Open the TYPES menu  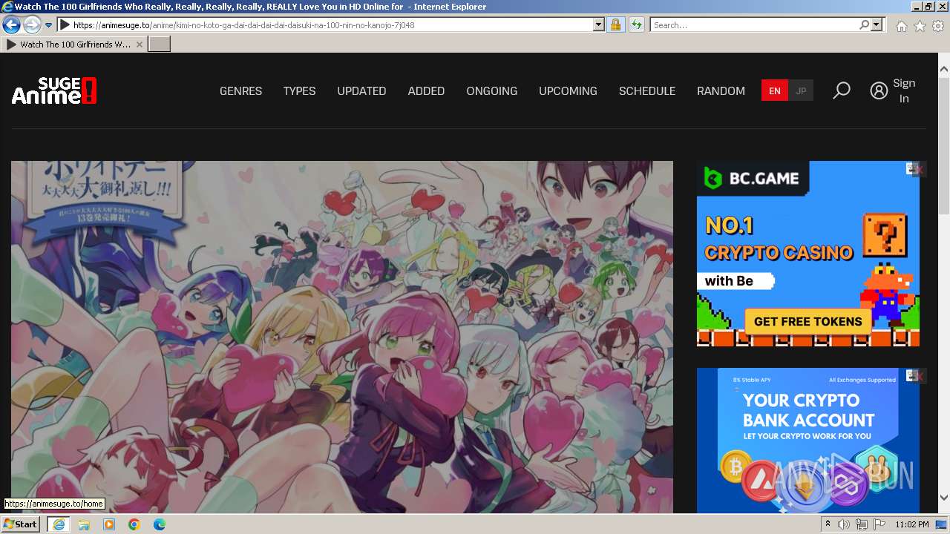click(x=299, y=90)
